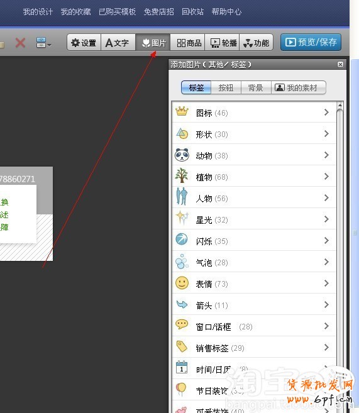Open the 商品 products tool
Image resolution: width=359 pixels, height=413 pixels.
click(187, 42)
